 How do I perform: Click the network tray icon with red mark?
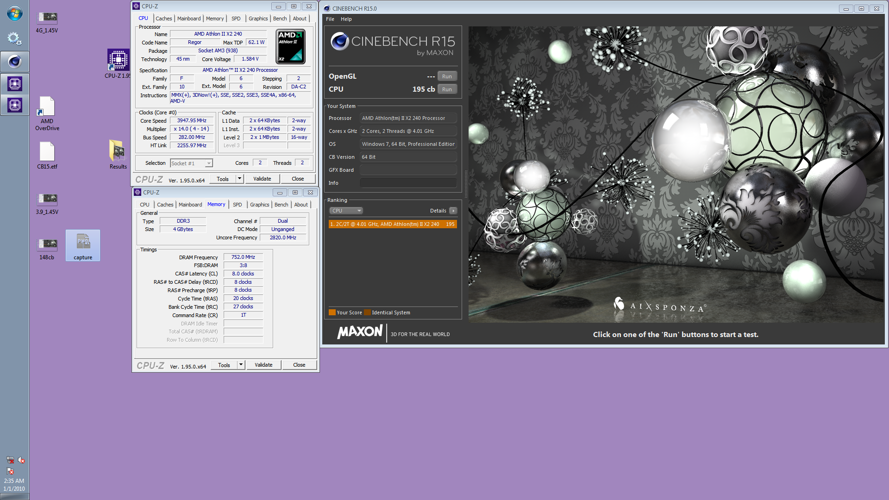pos(10,460)
